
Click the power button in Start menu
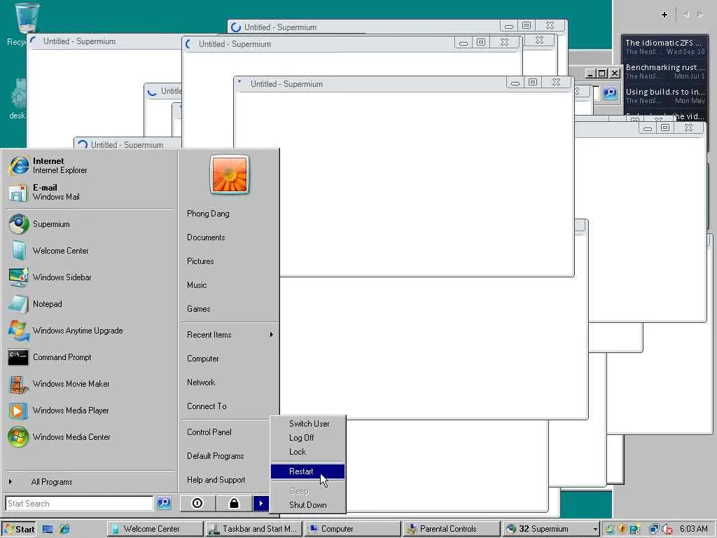click(x=197, y=503)
